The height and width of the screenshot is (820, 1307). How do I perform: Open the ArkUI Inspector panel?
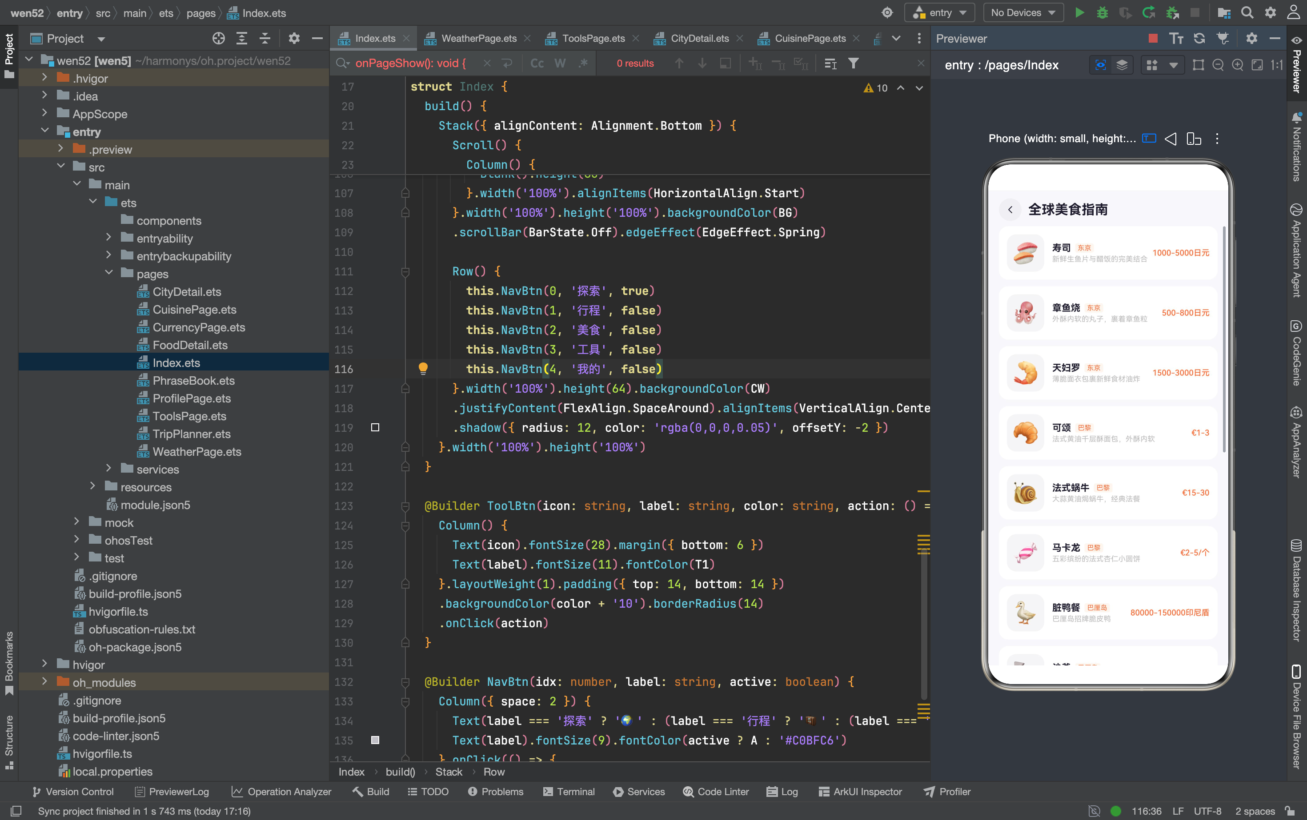860,792
